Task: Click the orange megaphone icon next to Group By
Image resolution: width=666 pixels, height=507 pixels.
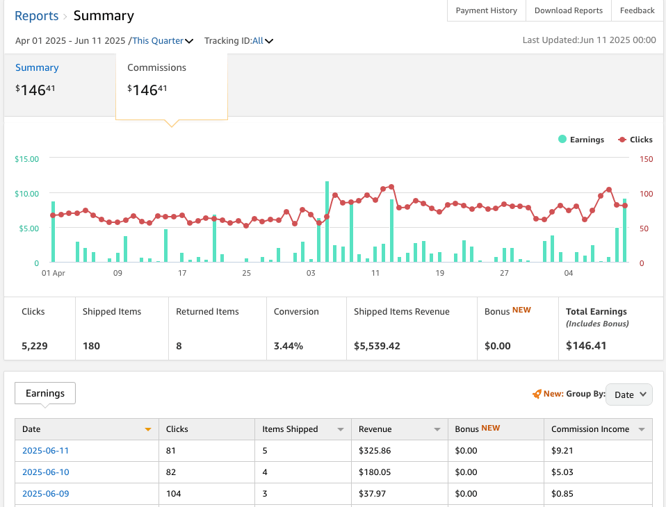Action: click(x=538, y=393)
